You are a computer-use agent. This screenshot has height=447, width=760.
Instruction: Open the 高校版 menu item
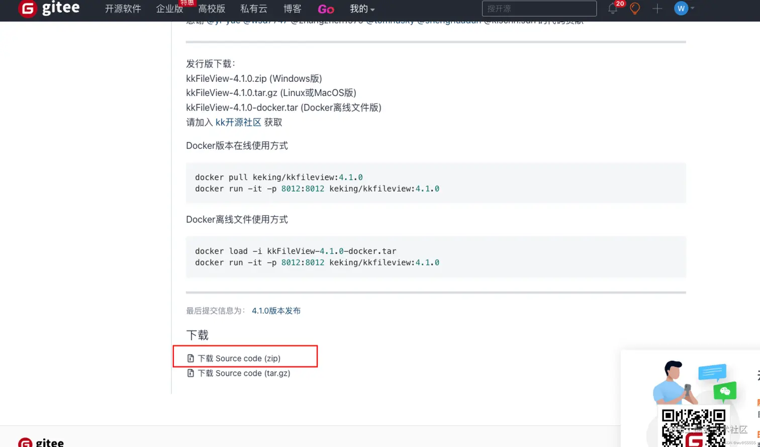pyautogui.click(x=212, y=9)
